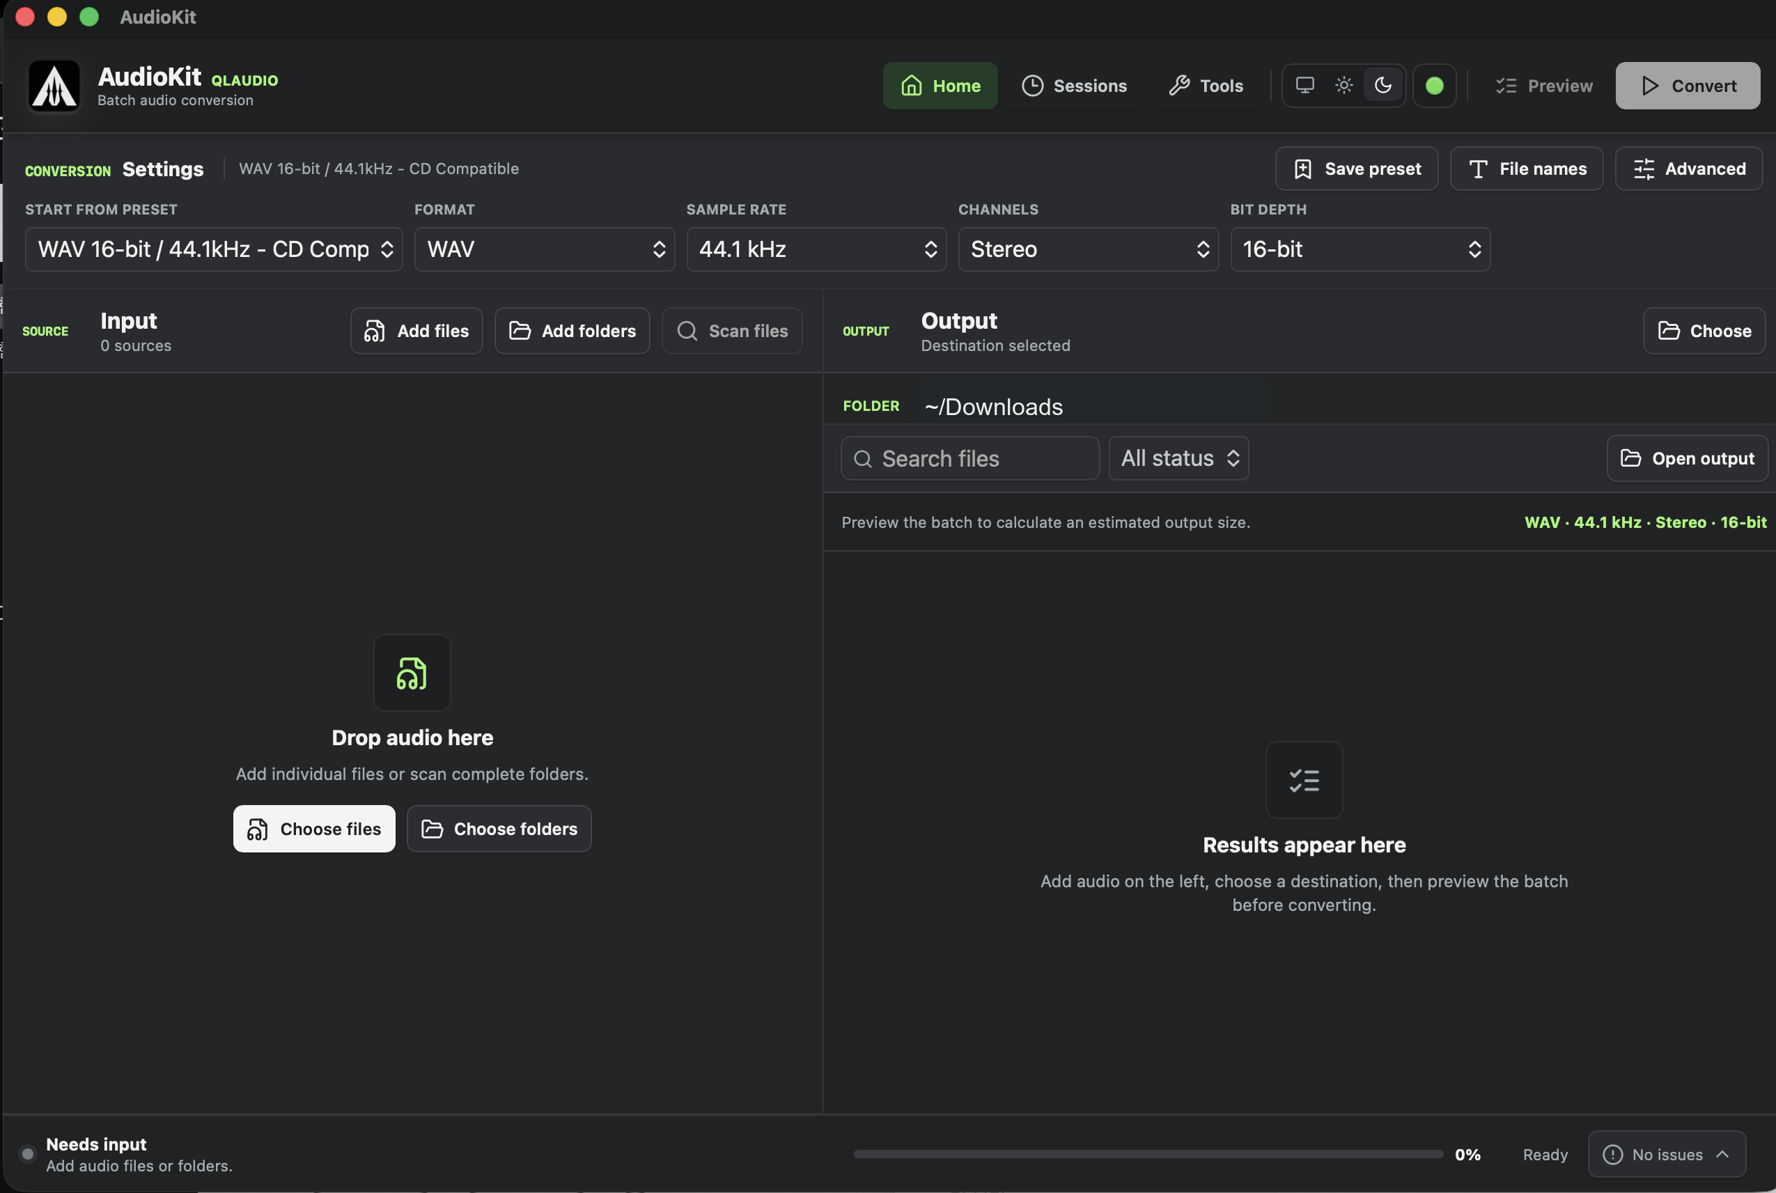Open the Sessions tab
The height and width of the screenshot is (1193, 1776).
pyautogui.click(x=1074, y=86)
